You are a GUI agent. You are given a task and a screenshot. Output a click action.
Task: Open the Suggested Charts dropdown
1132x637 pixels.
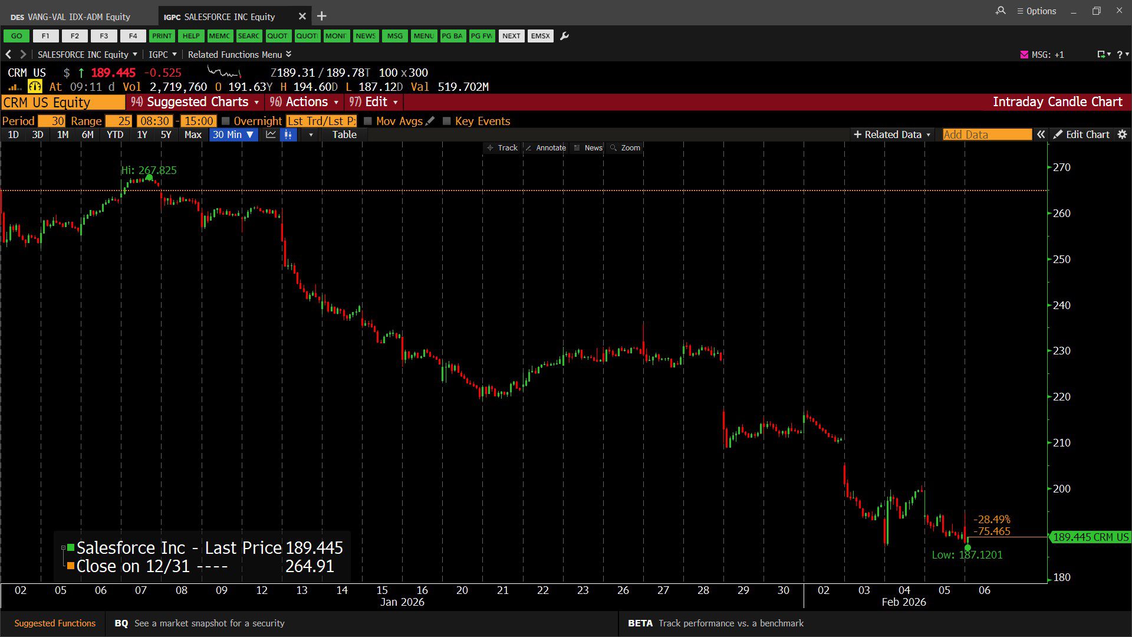195,102
